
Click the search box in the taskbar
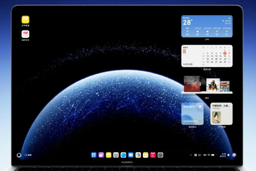[28, 155]
